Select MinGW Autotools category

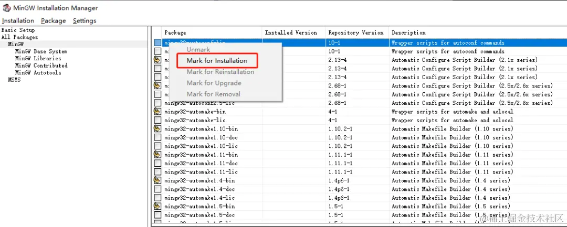point(38,72)
